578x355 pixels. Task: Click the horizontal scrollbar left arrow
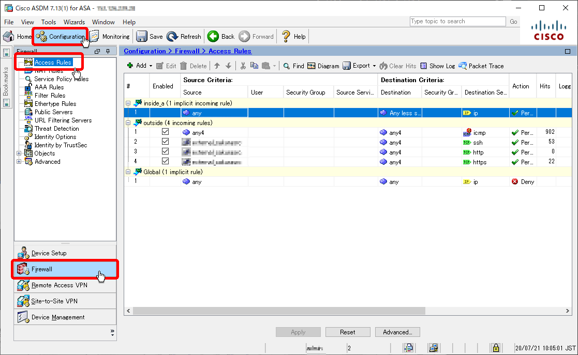tap(128, 311)
